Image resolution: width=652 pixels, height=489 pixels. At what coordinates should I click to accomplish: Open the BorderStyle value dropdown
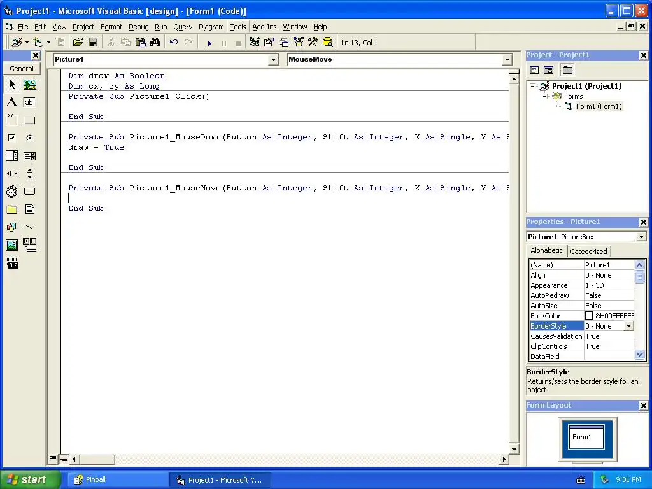click(629, 326)
